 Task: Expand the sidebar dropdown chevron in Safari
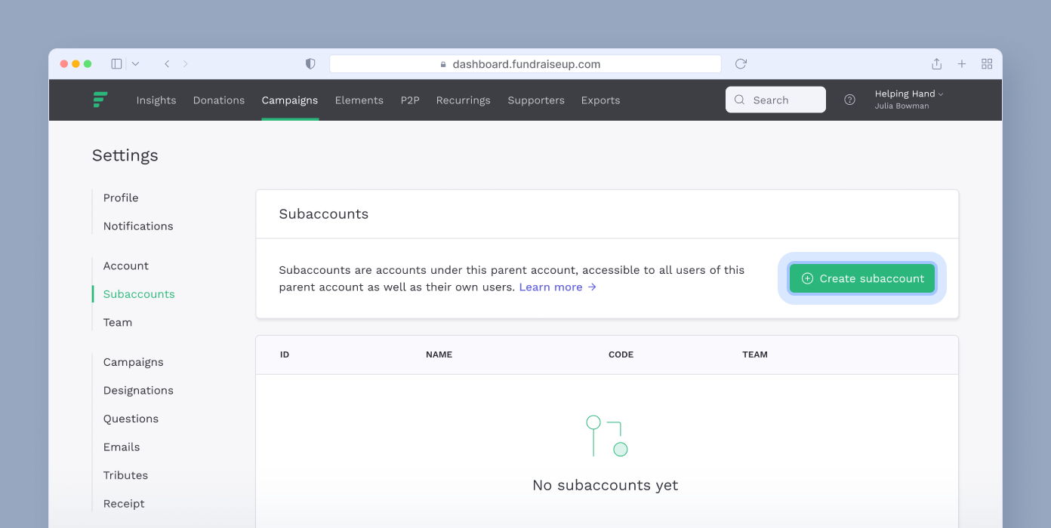(135, 64)
